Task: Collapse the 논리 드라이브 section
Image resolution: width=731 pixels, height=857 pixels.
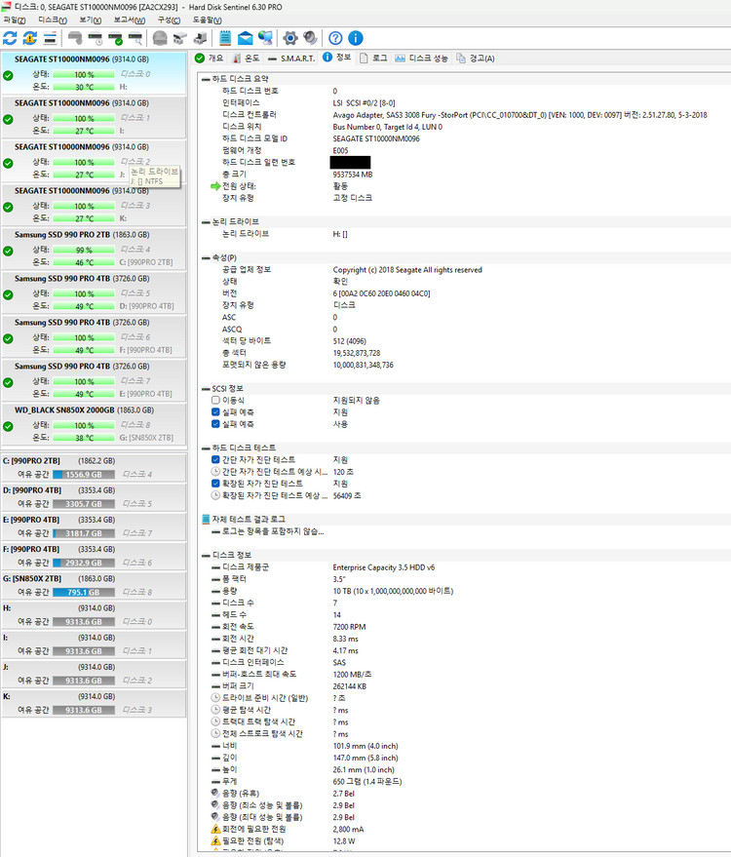Action: pos(206,222)
